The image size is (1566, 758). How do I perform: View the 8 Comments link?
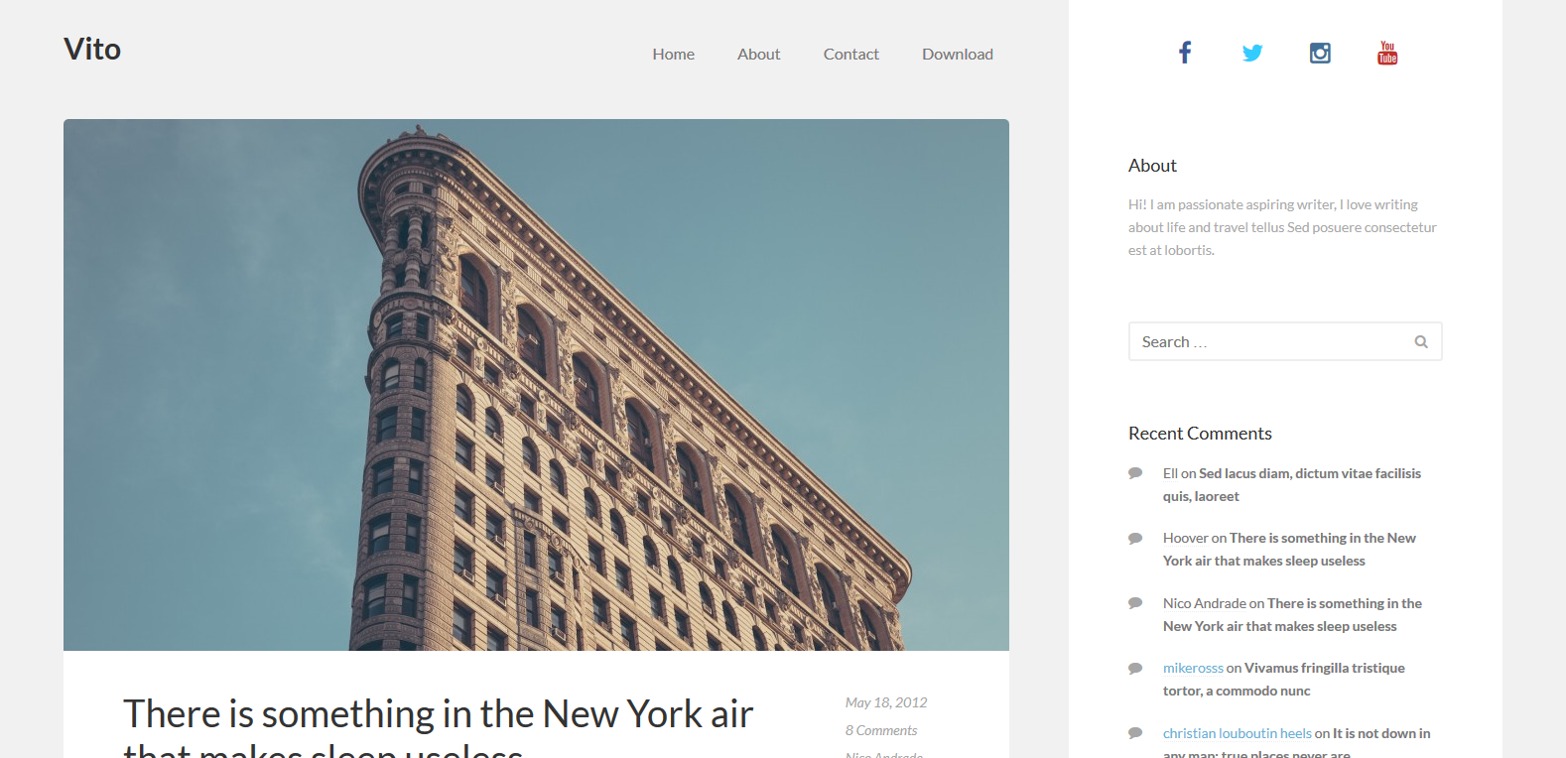pyautogui.click(x=880, y=730)
